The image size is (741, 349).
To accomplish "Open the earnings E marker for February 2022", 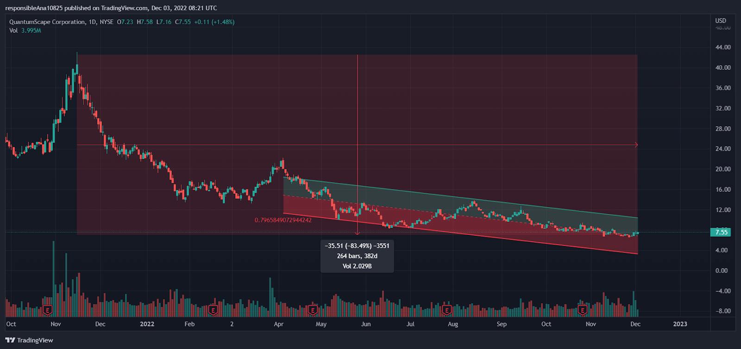I will click(213, 310).
